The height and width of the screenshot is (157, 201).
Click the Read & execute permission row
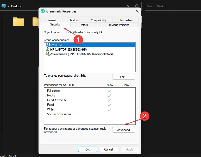pos(90,100)
